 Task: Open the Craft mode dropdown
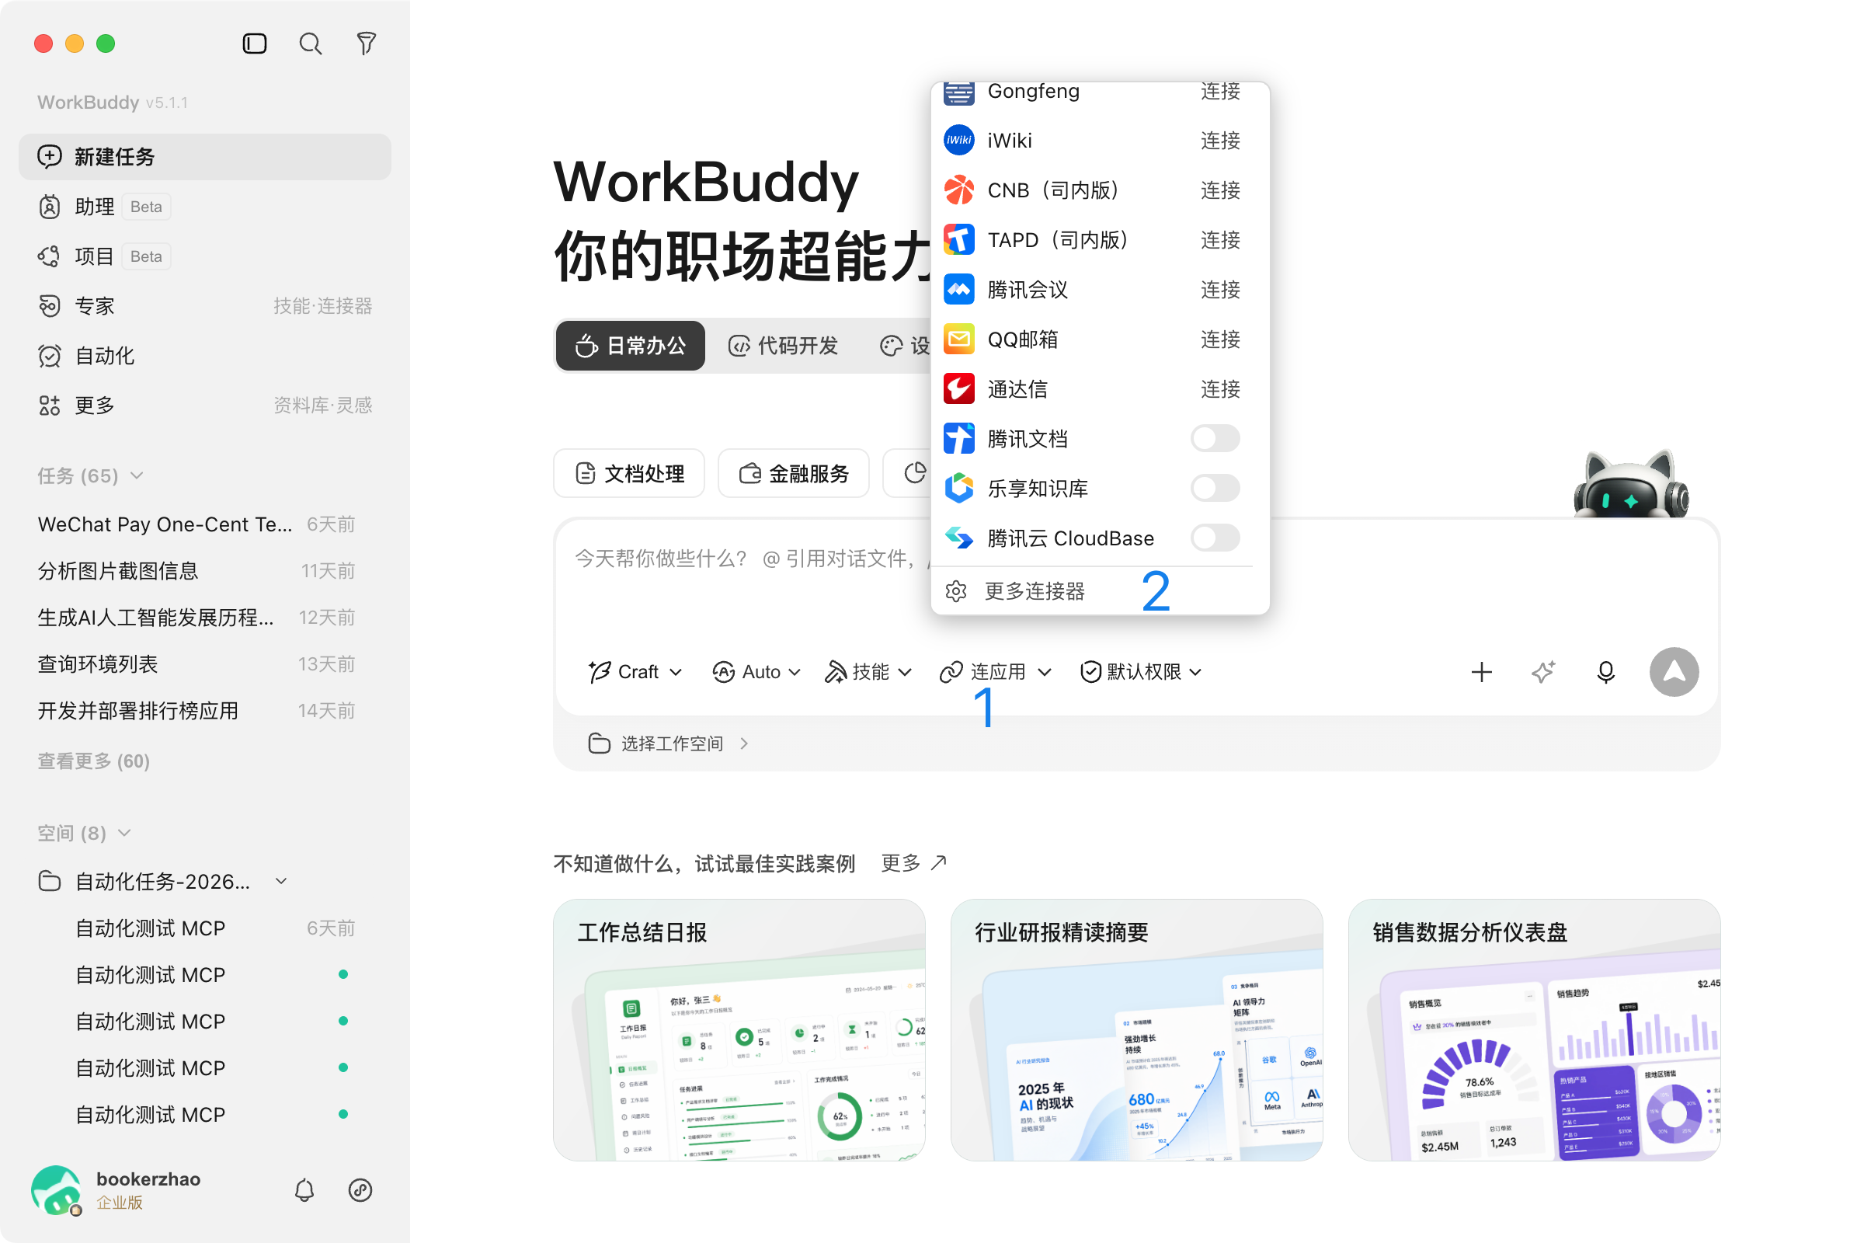pyautogui.click(x=635, y=672)
